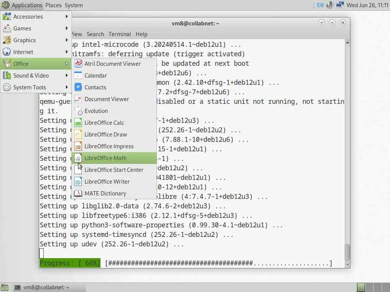Expand the Sound & Video submenu arrow
The height and width of the screenshot is (292, 390).
tap(67, 76)
